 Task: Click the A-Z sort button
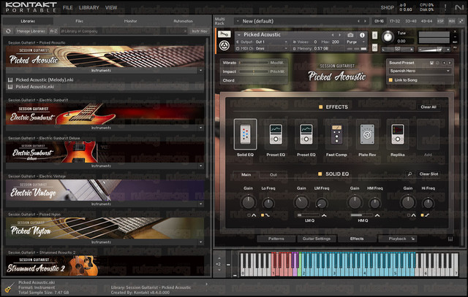(x=53, y=31)
